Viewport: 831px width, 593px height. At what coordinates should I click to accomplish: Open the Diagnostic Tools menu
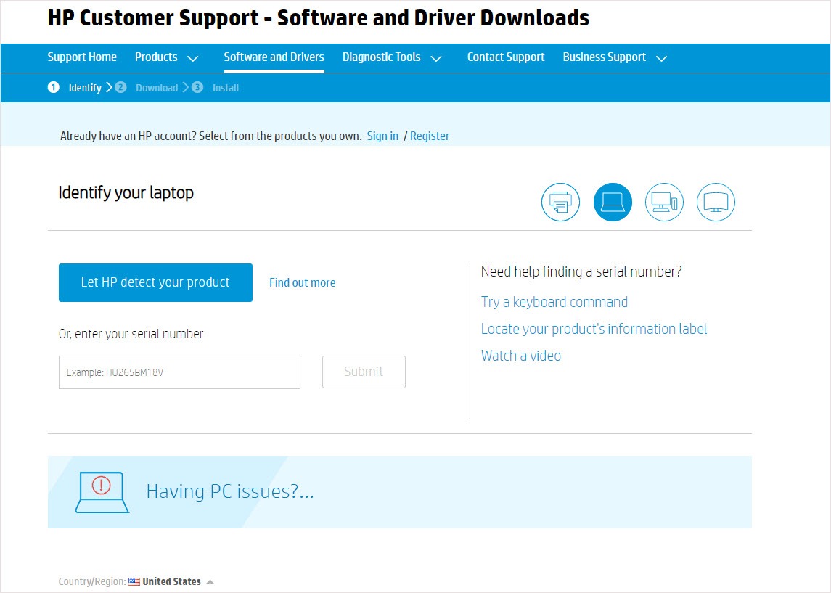point(382,57)
